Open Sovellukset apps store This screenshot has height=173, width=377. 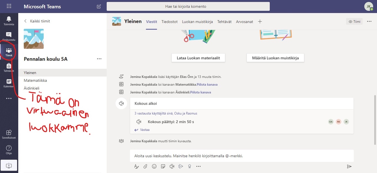(x=9, y=134)
